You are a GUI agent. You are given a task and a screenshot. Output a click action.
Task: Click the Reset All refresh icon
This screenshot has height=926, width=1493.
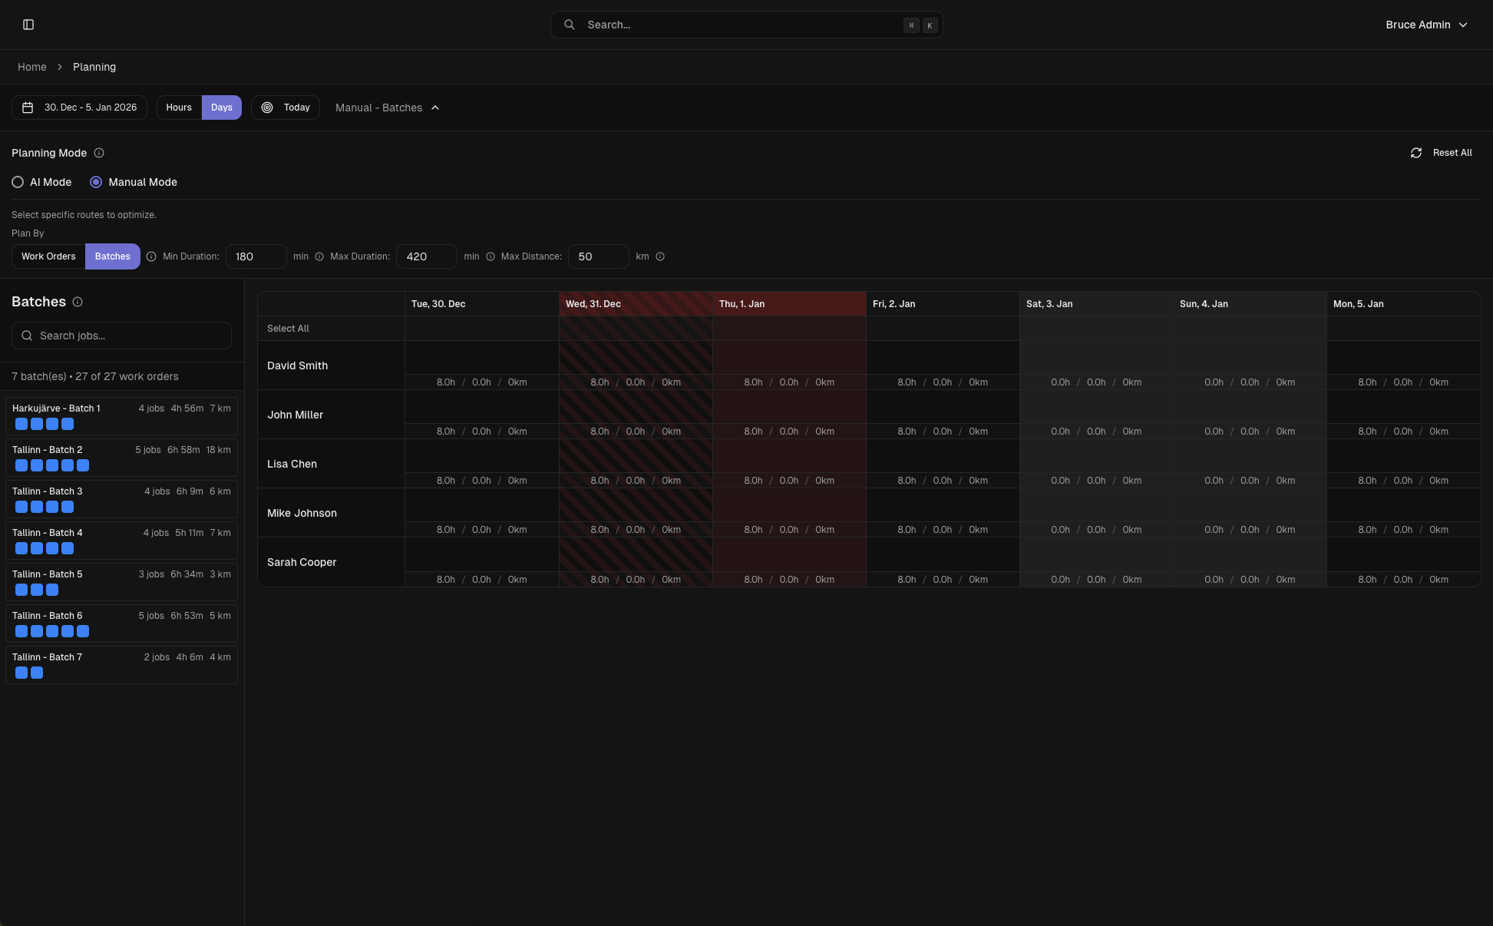click(1415, 153)
